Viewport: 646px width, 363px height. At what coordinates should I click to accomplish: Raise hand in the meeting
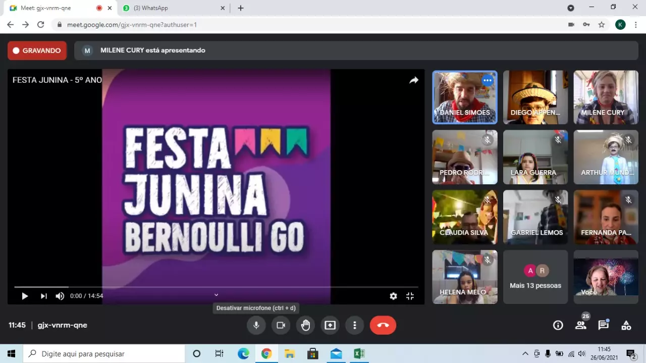point(306,325)
